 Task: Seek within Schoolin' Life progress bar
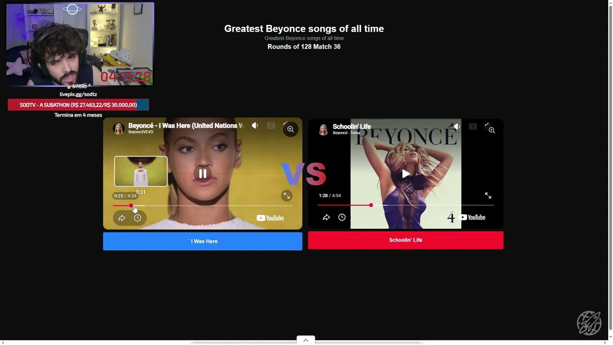pyautogui.click(x=406, y=205)
